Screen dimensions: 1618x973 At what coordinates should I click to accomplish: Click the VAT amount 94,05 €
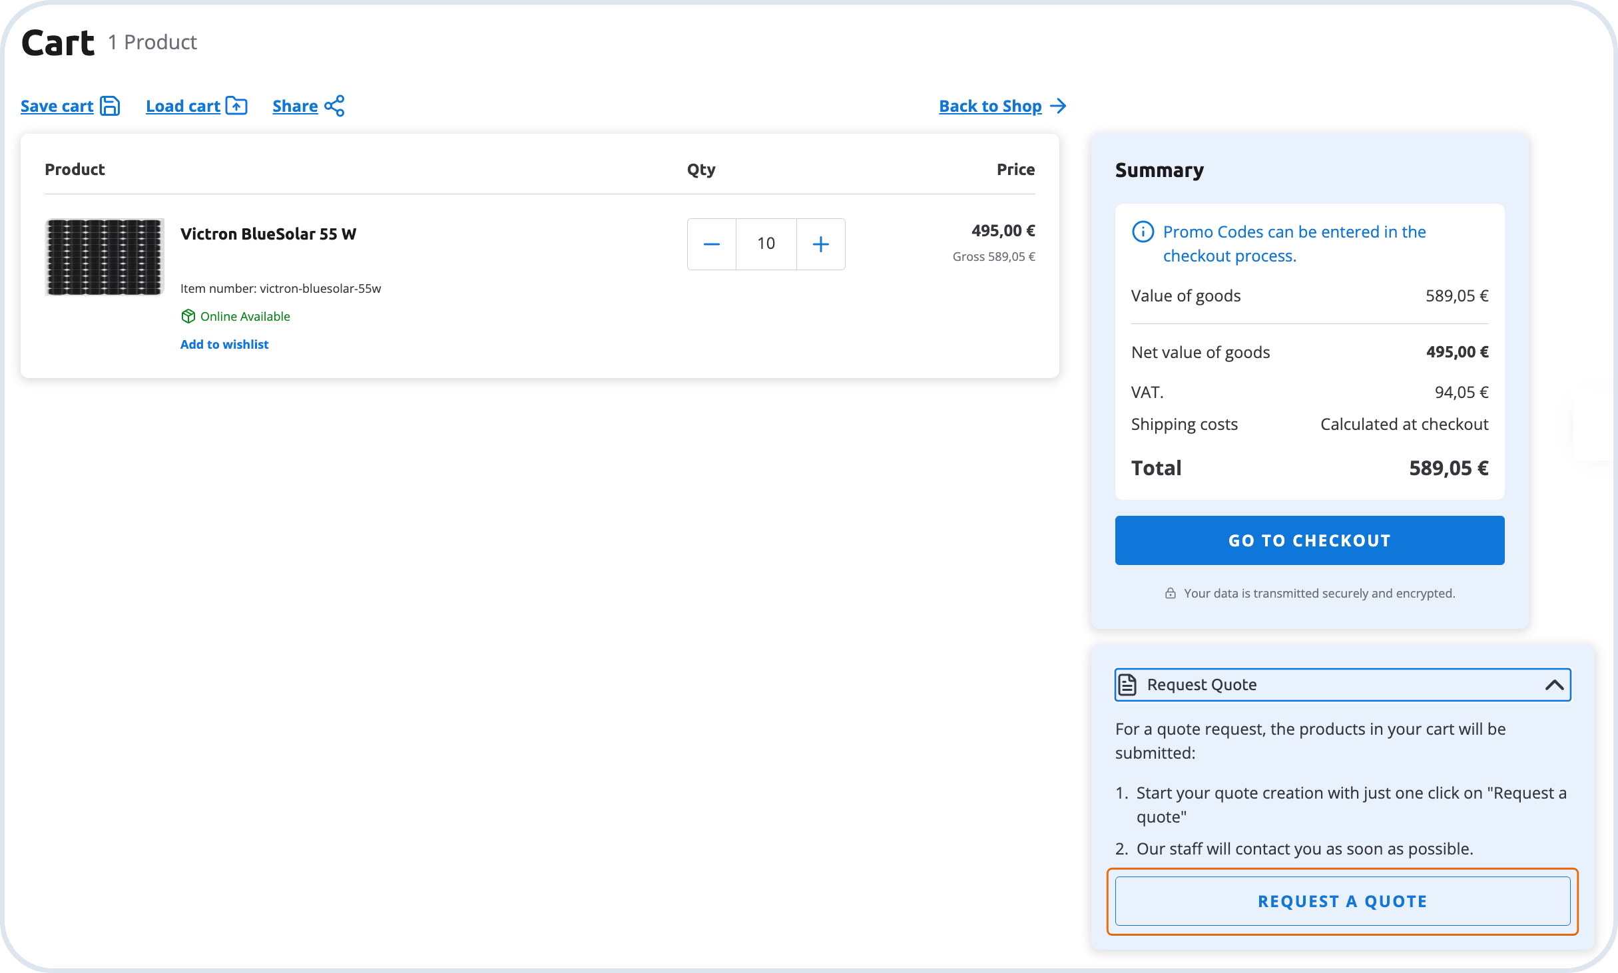click(1462, 392)
